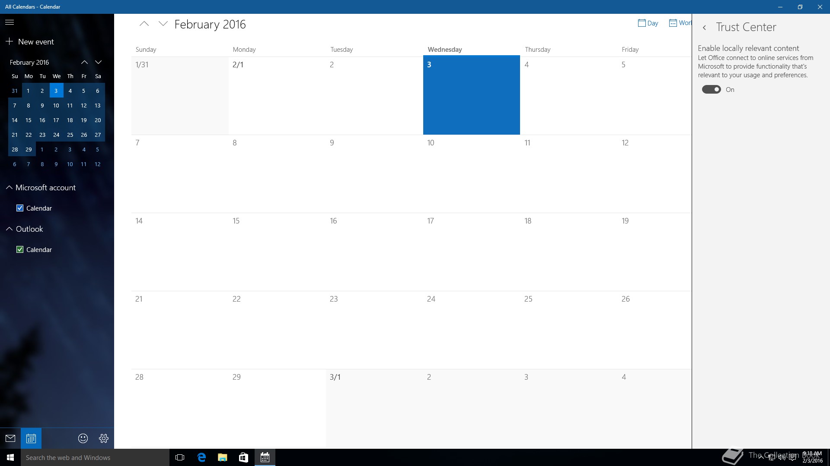The height and width of the screenshot is (466, 830).
Task: Open the Settings gear icon
Action: coord(104,438)
